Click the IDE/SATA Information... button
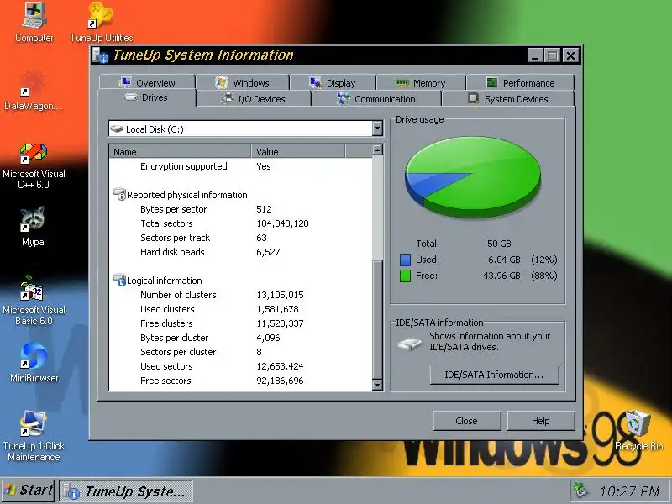The width and height of the screenshot is (672, 504). 494,375
